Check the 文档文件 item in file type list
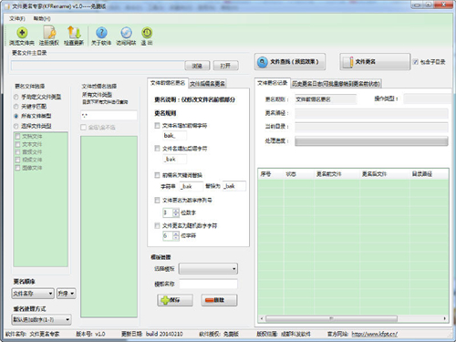The height and width of the screenshot is (342, 456). click(x=18, y=136)
